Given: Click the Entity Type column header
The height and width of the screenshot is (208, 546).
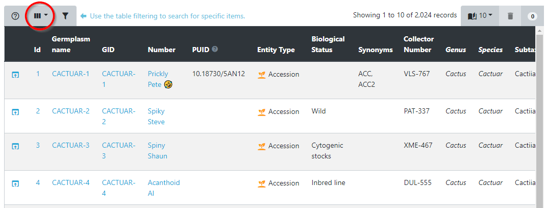Looking at the screenshot, I should tap(276, 50).
